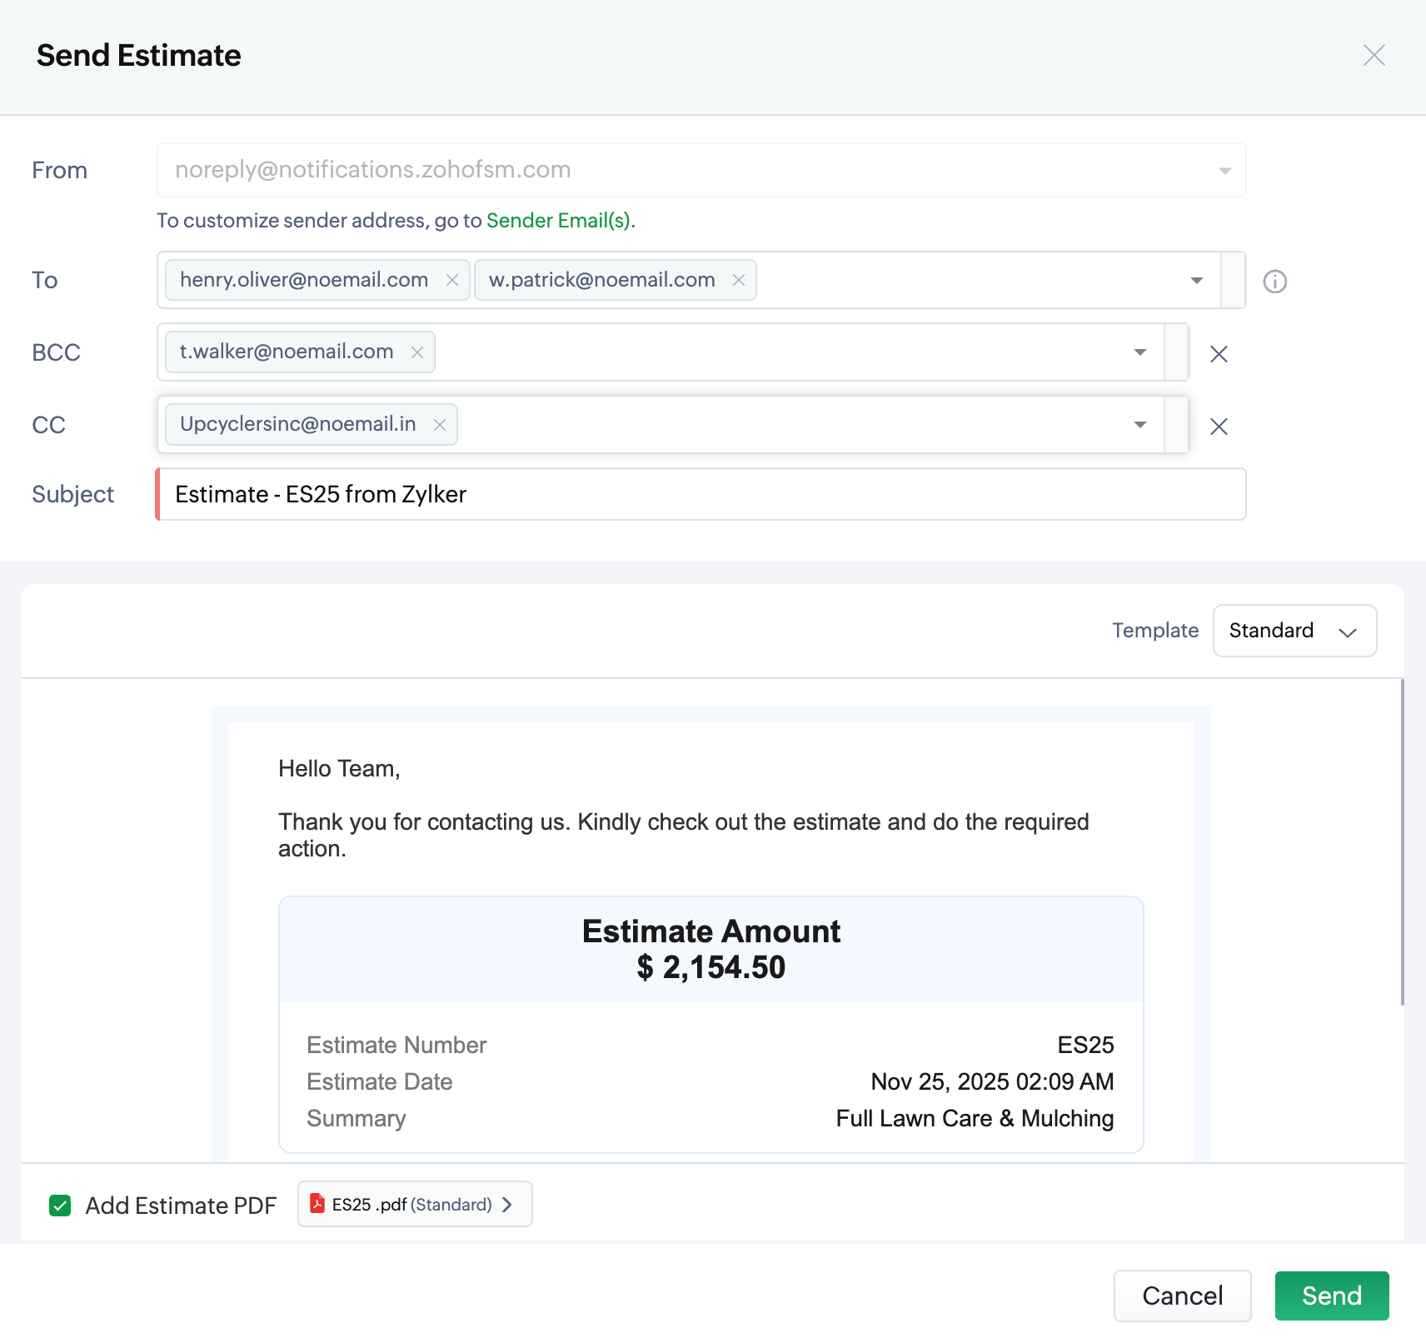Click the email preview vertical scrollbar
This screenshot has height=1343, width=1426.
(x=1402, y=841)
